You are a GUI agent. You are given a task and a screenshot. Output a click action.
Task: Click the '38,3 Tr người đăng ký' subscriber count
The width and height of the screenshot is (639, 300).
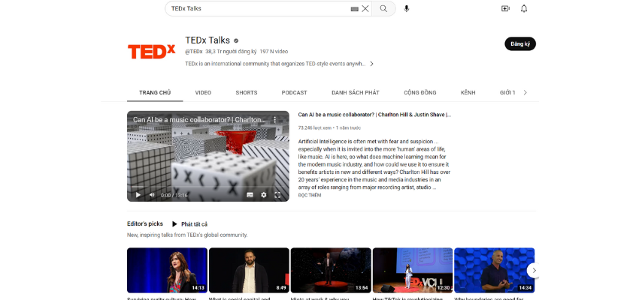231,52
